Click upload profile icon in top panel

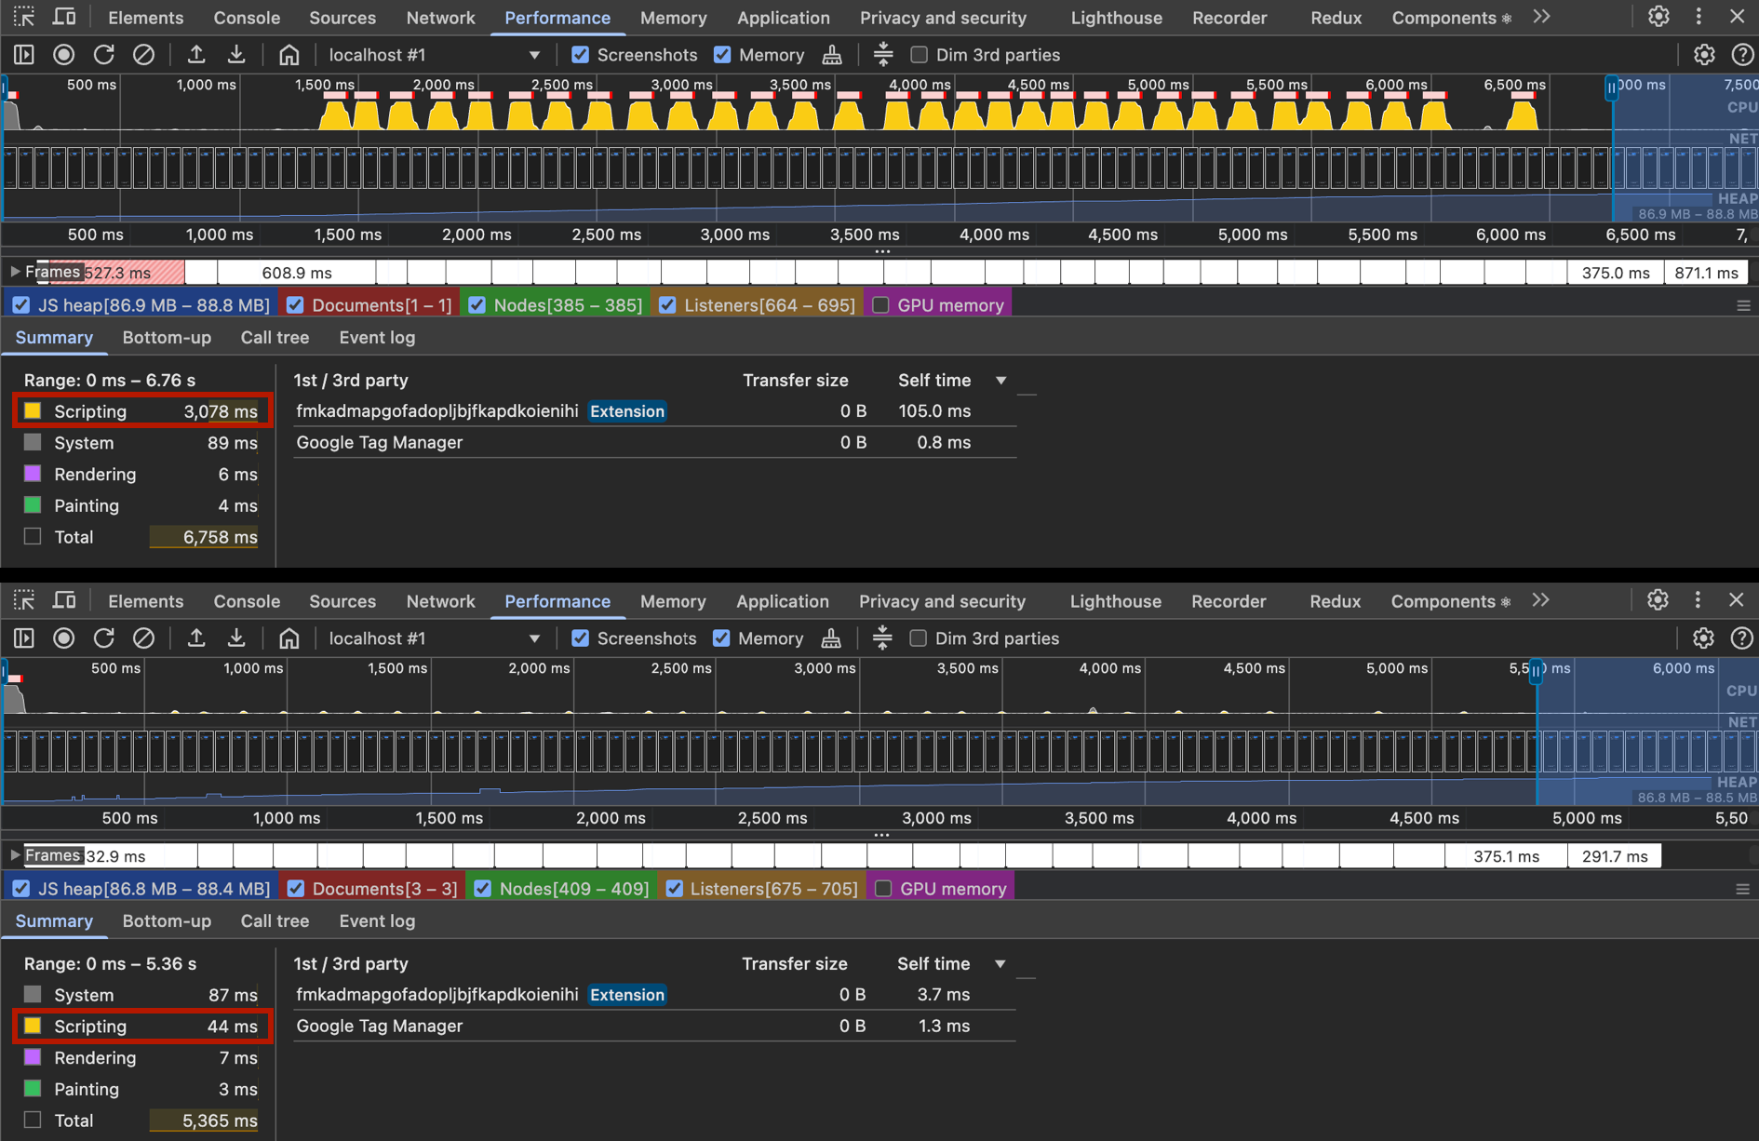coord(196,55)
